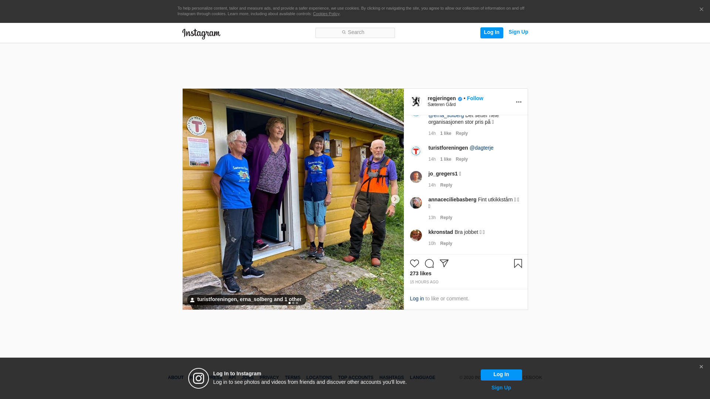This screenshot has height=399, width=710.
Task: Click the share paper plane icon
Action: 444,263
